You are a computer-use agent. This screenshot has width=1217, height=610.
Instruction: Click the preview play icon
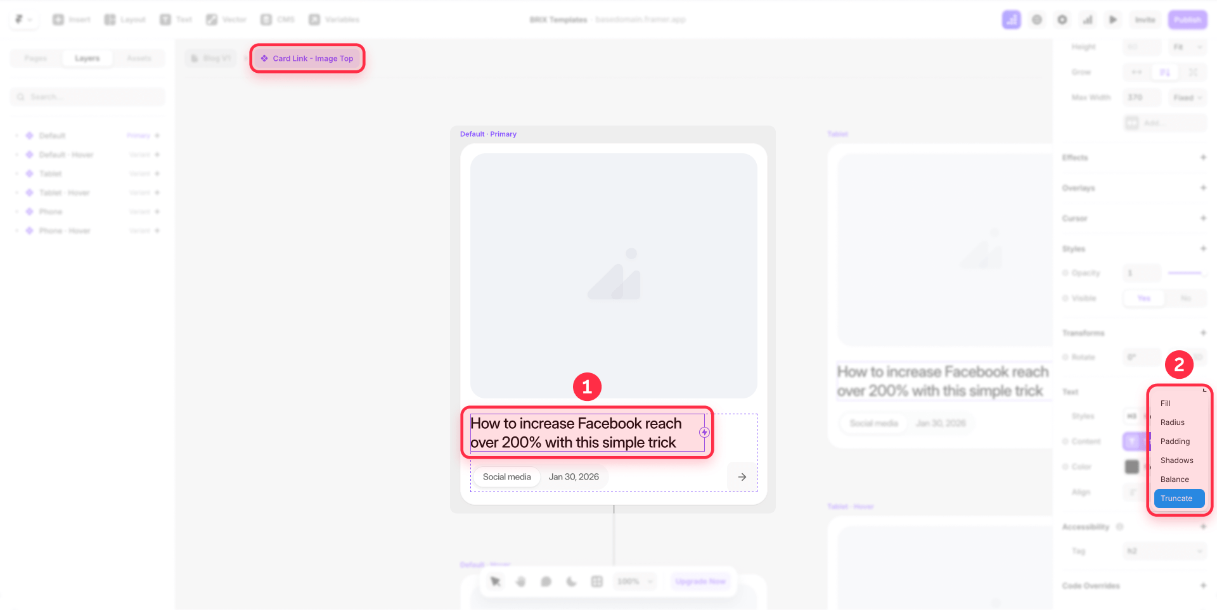[x=1113, y=20]
